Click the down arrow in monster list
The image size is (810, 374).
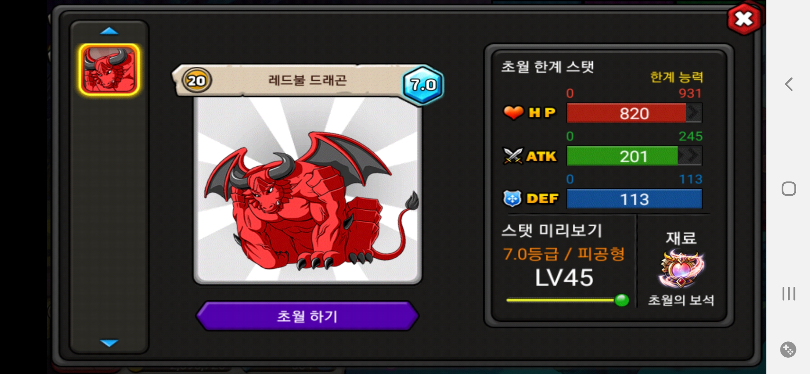[x=109, y=343]
